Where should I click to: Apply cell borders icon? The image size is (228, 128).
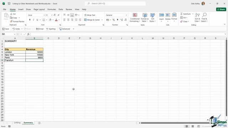(43, 20)
